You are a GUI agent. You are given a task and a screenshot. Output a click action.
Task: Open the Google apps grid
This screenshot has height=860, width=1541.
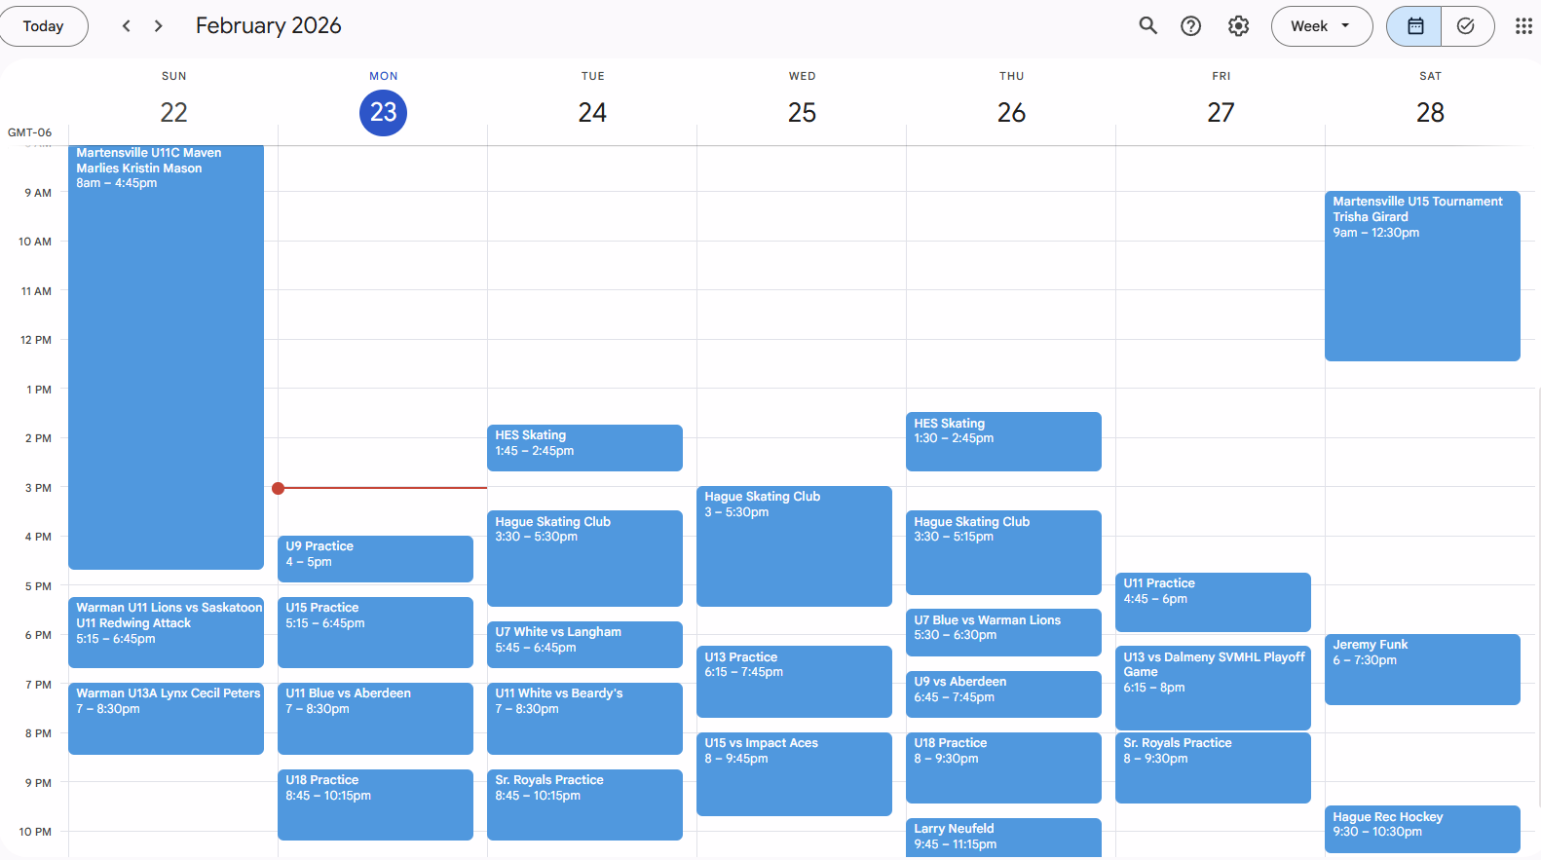pos(1523,26)
